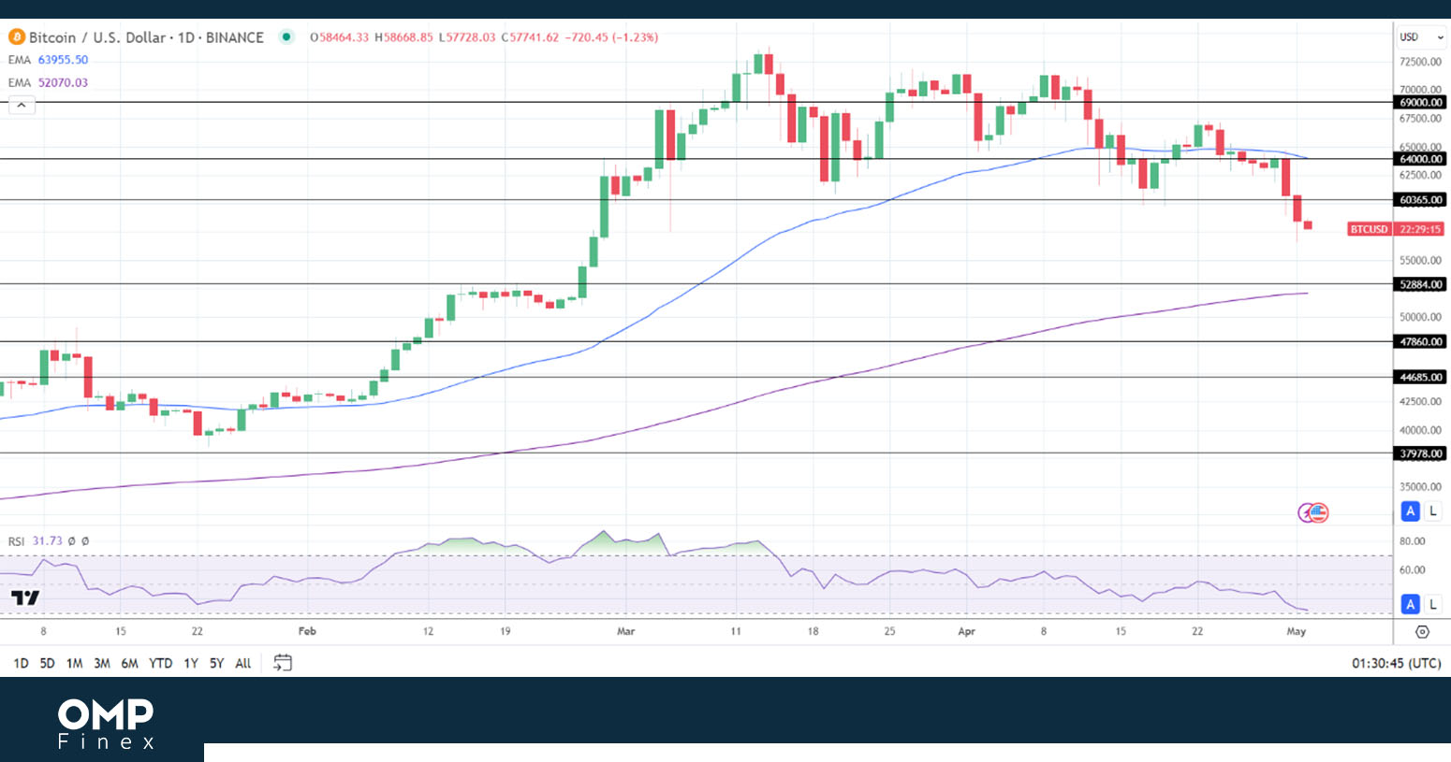The height and width of the screenshot is (762, 1451).
Task: Select the 3M date range
Action: [102, 663]
